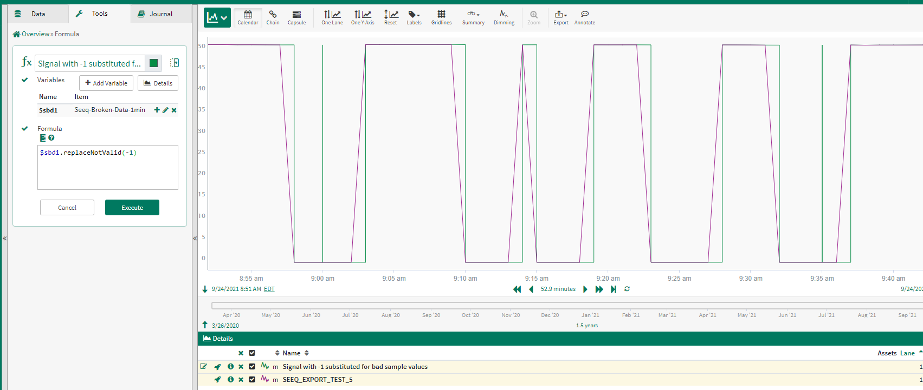Screen dimensions: 923x390
Task: Toggle Gridlines on the chart
Action: tap(441, 17)
